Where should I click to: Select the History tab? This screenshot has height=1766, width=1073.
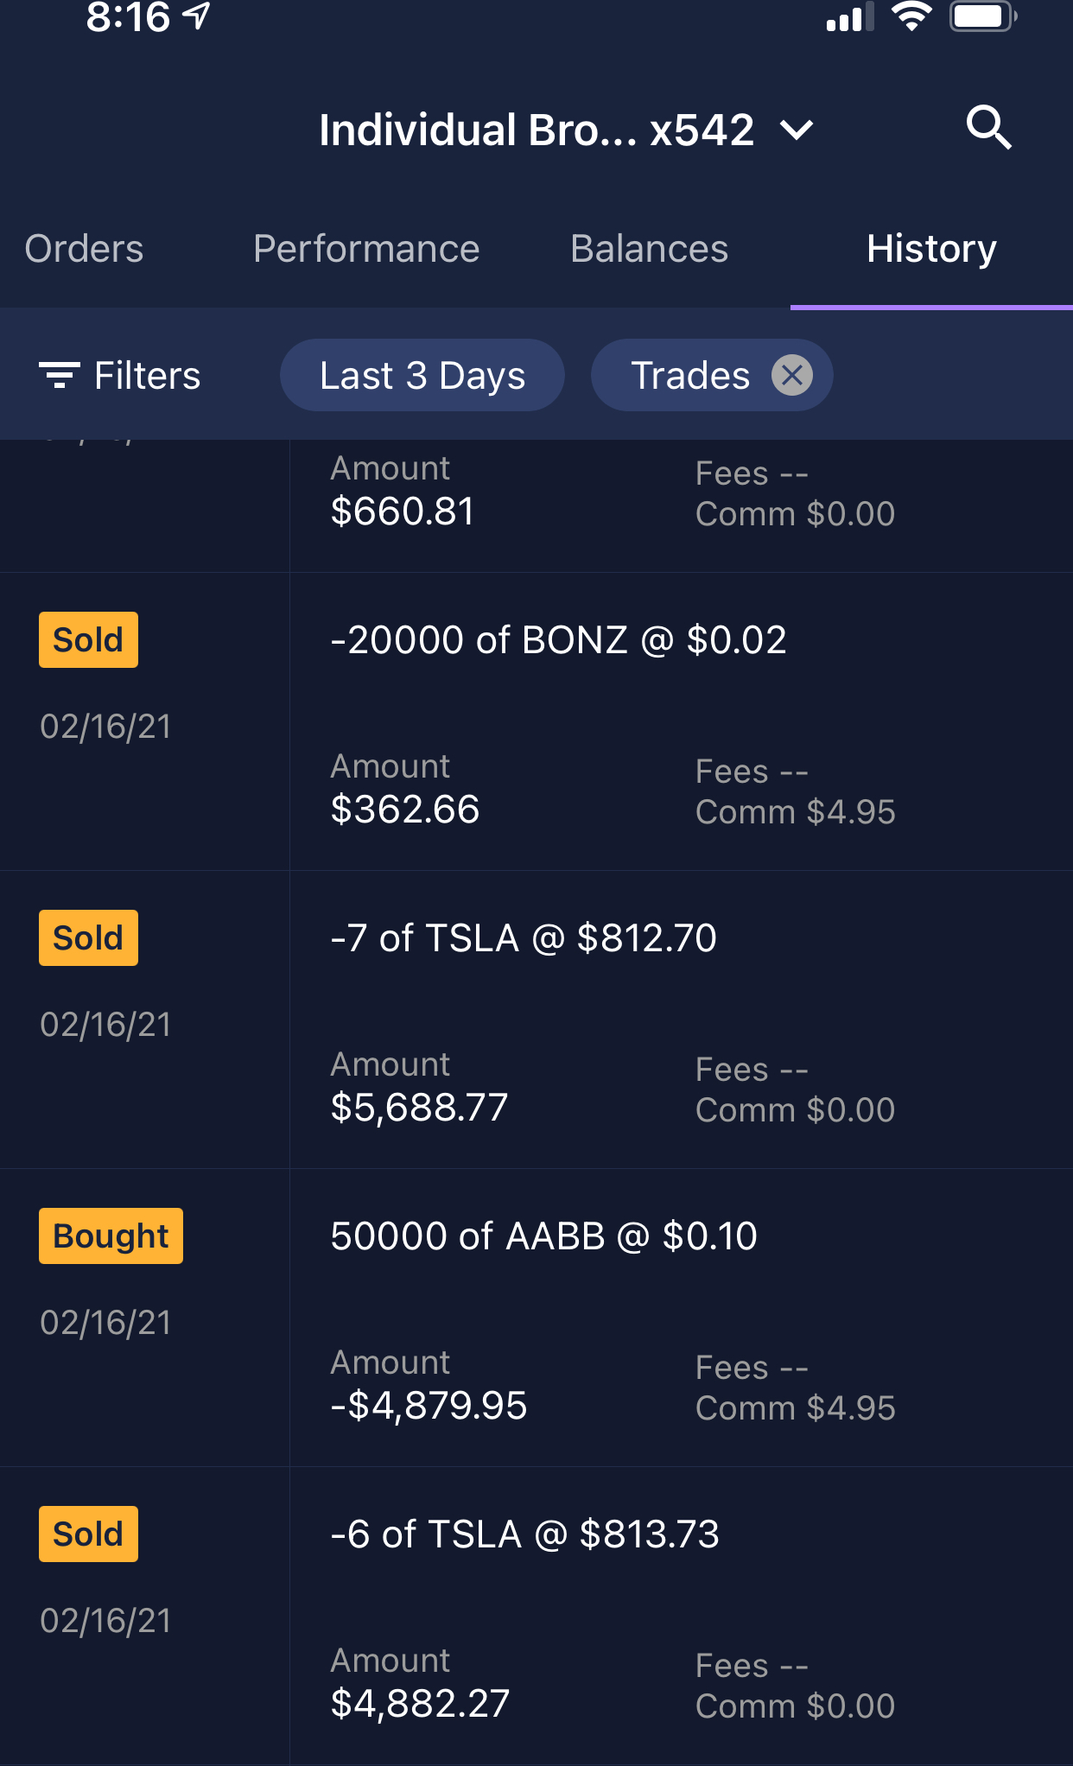pyautogui.click(x=931, y=249)
